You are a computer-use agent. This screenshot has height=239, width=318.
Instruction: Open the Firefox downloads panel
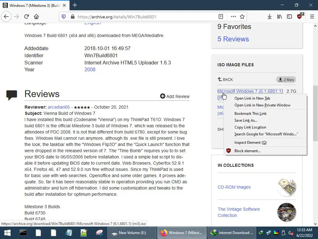pos(269,17)
